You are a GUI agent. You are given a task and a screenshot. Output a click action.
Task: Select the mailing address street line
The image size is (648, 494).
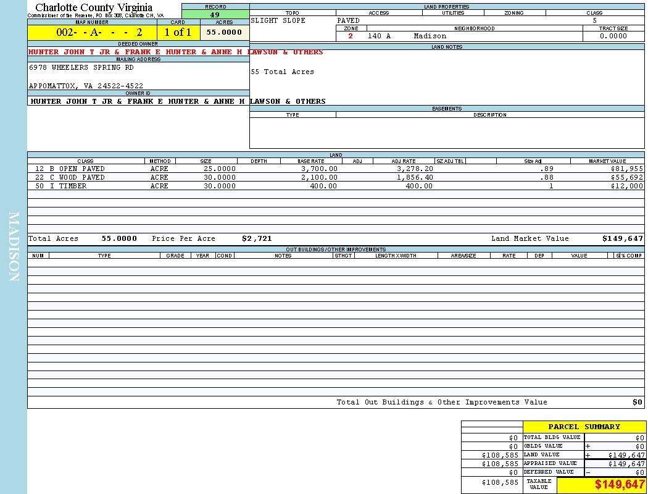point(81,68)
